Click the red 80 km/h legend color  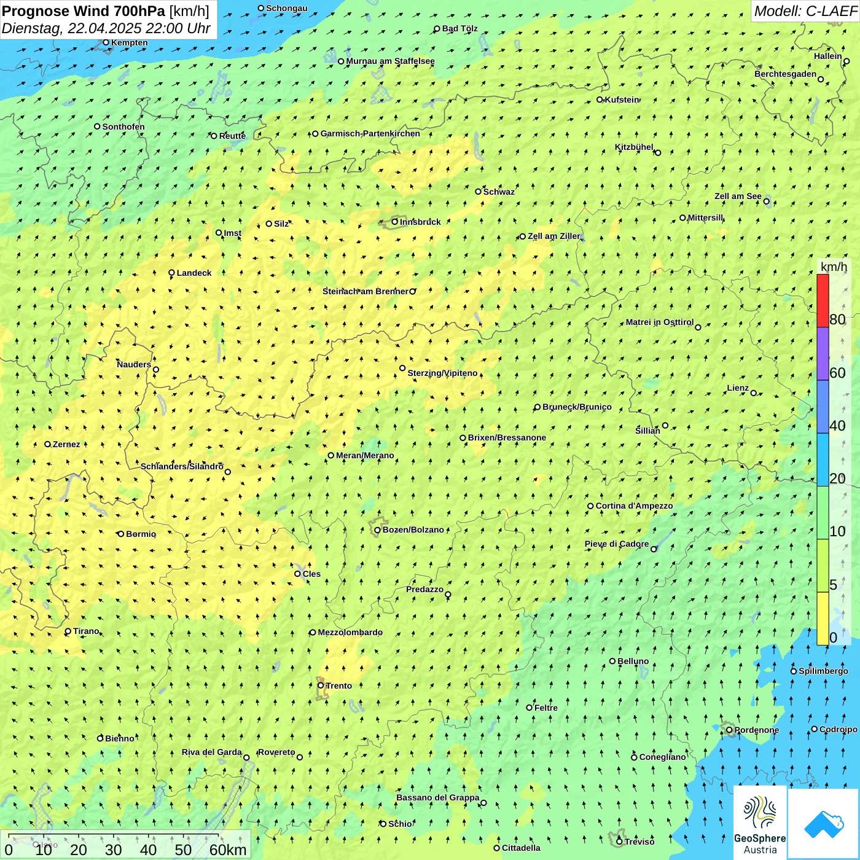click(x=823, y=300)
